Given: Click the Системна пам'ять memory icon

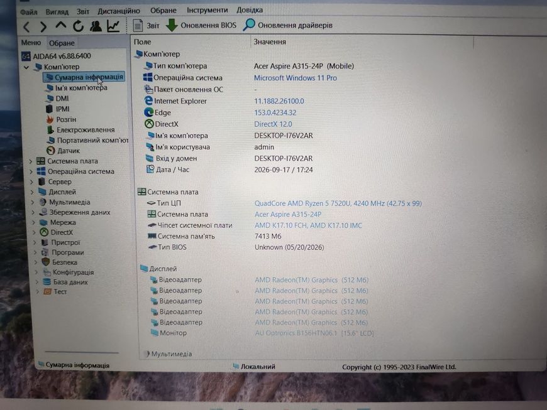Looking at the screenshot, I should (x=152, y=236).
